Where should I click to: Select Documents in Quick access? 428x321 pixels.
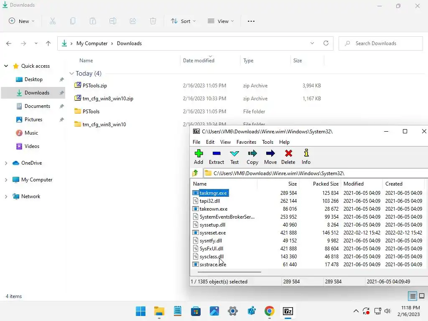[37, 106]
